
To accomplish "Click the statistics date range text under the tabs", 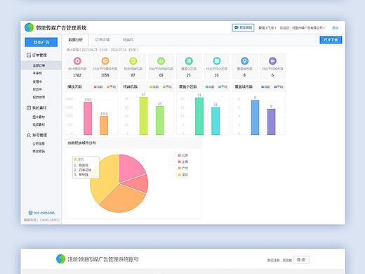I will (102, 50).
